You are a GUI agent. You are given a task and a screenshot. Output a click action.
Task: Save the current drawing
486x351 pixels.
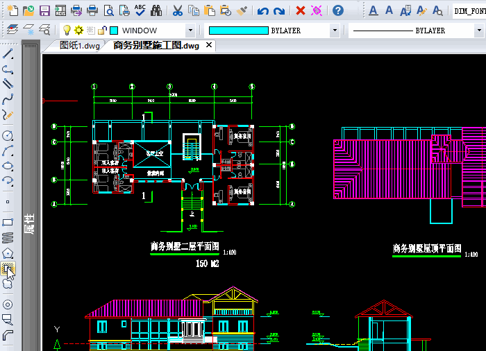[x=44, y=10]
